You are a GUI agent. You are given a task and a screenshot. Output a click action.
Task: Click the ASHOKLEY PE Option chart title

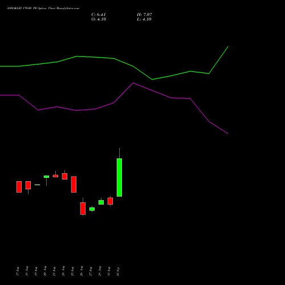pos(43,8)
